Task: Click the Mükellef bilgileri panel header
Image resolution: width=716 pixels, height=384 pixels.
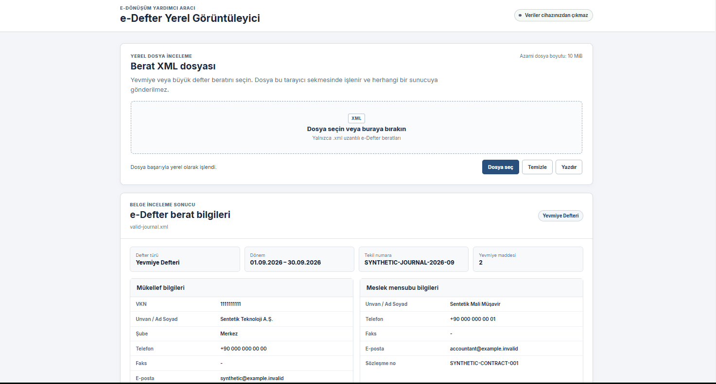Action: pyautogui.click(x=242, y=288)
